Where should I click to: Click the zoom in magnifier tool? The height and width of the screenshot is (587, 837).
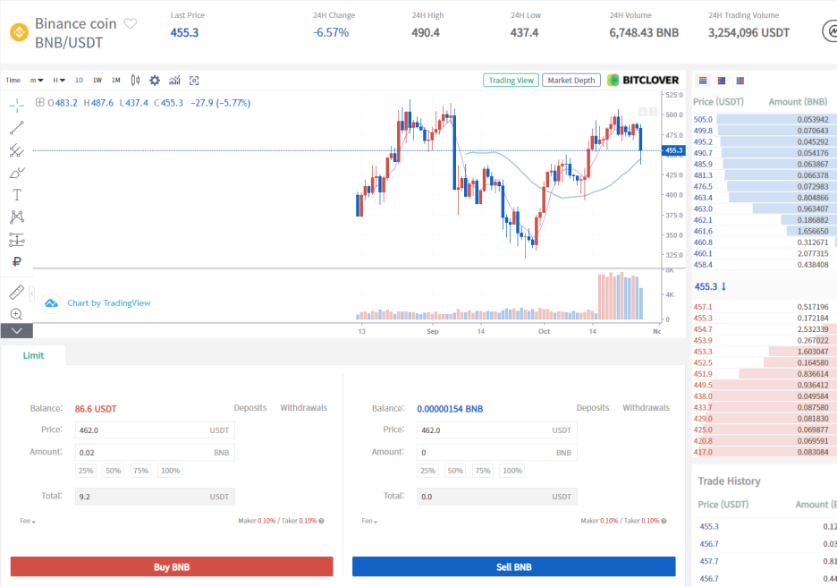(x=17, y=314)
